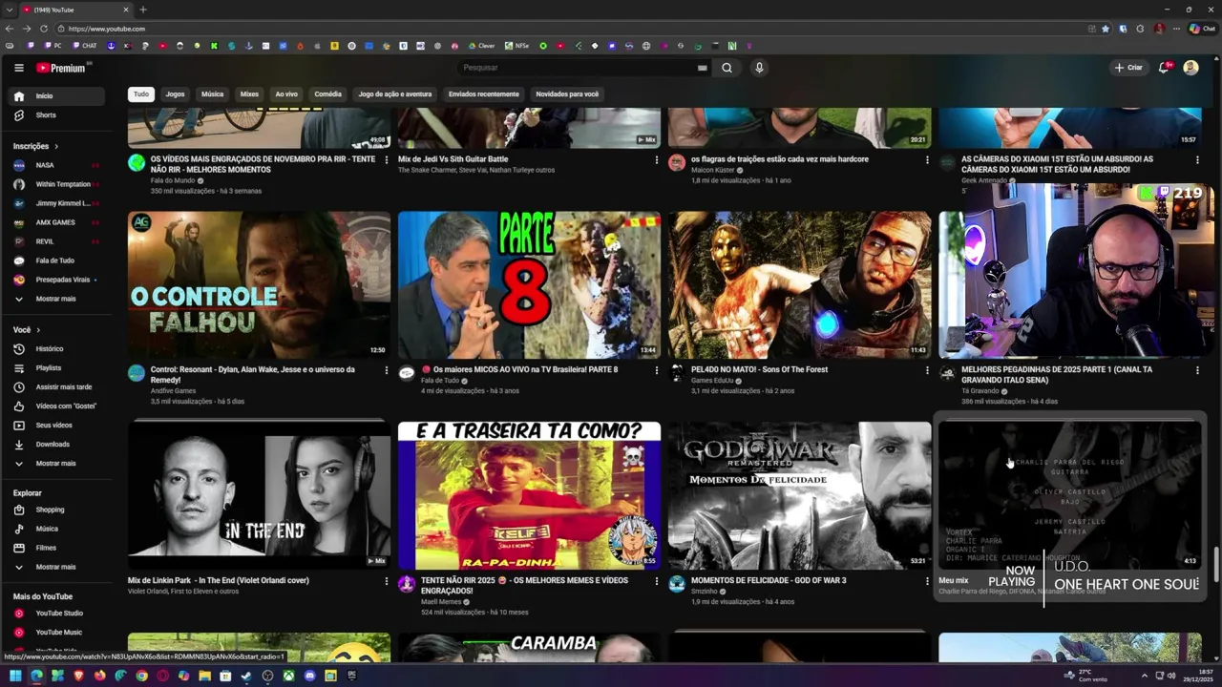
Task: Select the Jogos filter chip
Action: 175,94
